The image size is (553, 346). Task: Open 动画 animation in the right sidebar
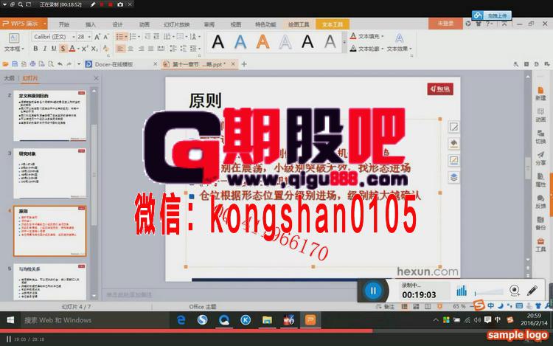pyautogui.click(x=540, y=115)
